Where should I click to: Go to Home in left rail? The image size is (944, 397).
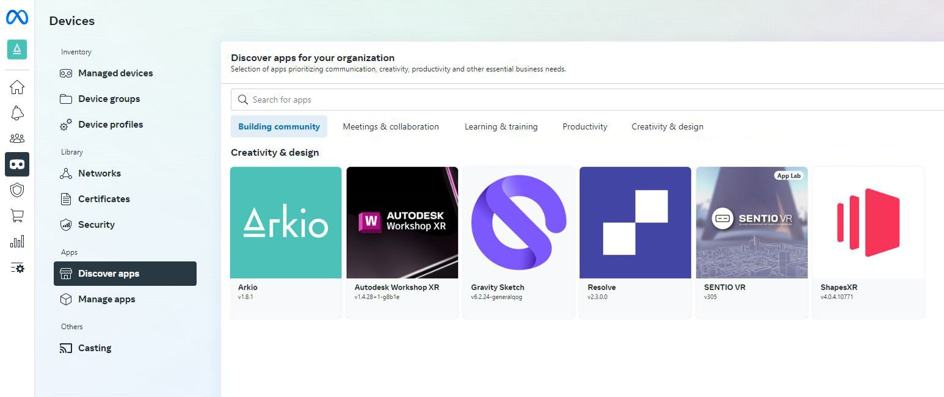(x=17, y=87)
